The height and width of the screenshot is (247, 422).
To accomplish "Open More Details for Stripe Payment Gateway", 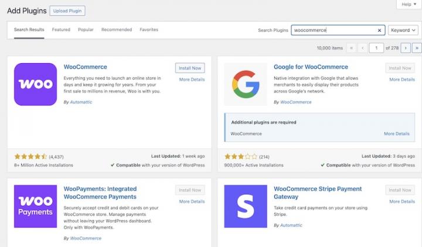I will pos(402,201).
